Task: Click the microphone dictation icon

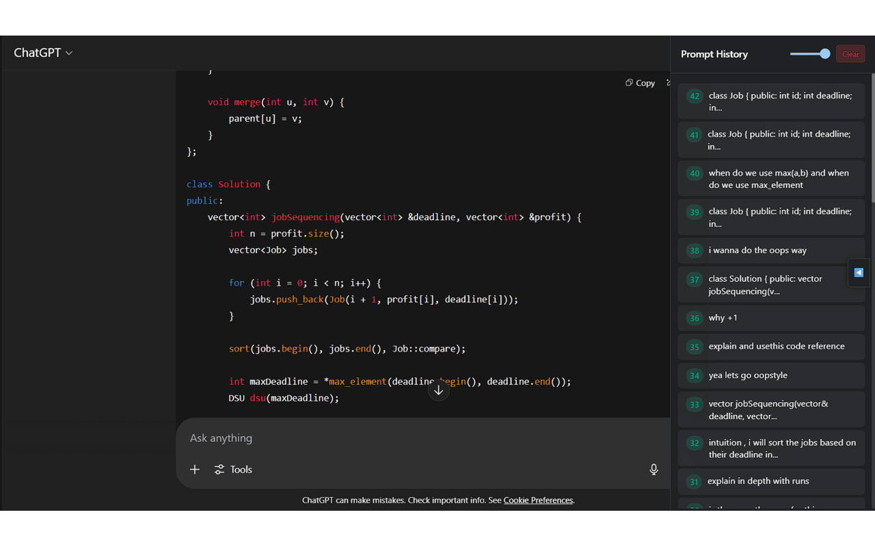Action: click(x=654, y=469)
